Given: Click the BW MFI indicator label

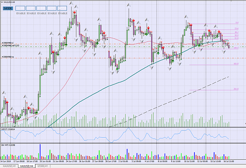Looking at the screenshot, I should click(x=8, y=145).
